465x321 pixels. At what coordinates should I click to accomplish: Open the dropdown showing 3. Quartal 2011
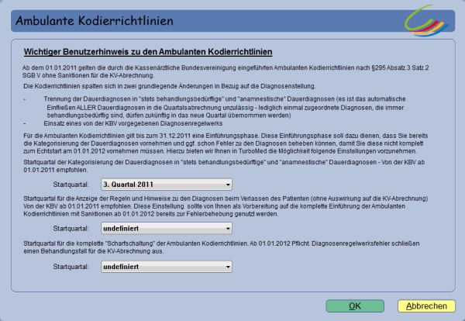(x=166, y=185)
